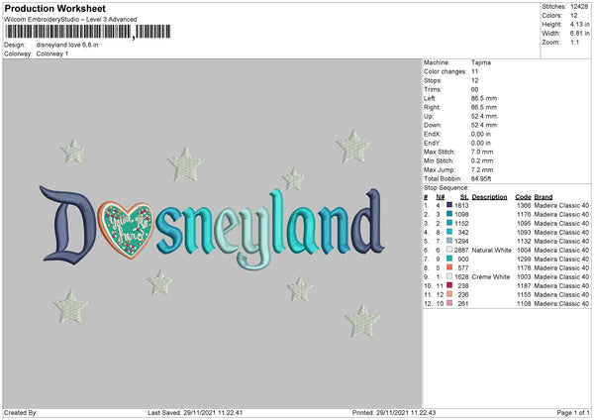Click the 'Wilcom EmbroideryStudio – Level 3 Advanced' line
Image resolution: width=594 pixels, height=420 pixels.
pos(70,20)
